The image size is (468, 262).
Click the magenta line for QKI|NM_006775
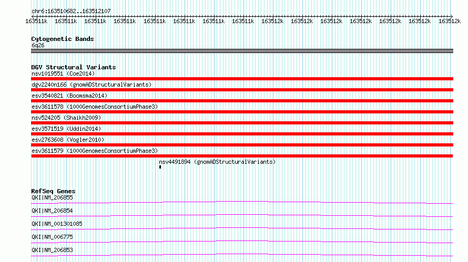tap(242, 242)
